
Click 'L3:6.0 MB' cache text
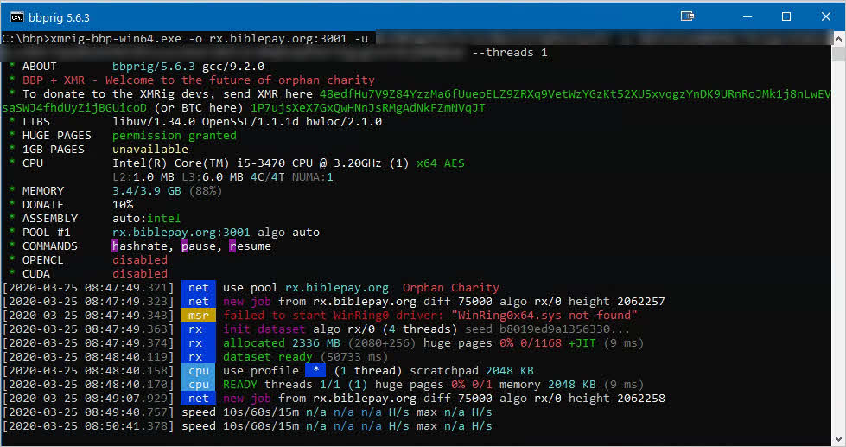[213, 177]
